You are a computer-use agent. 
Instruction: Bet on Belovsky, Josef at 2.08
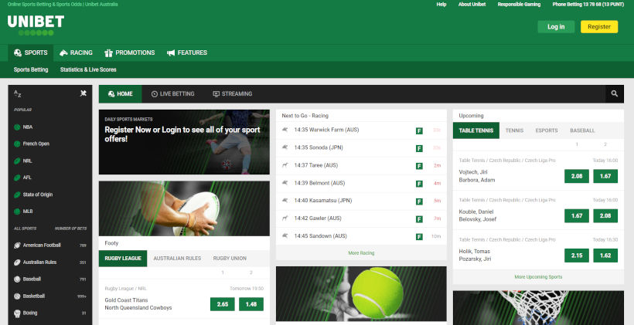coord(605,215)
